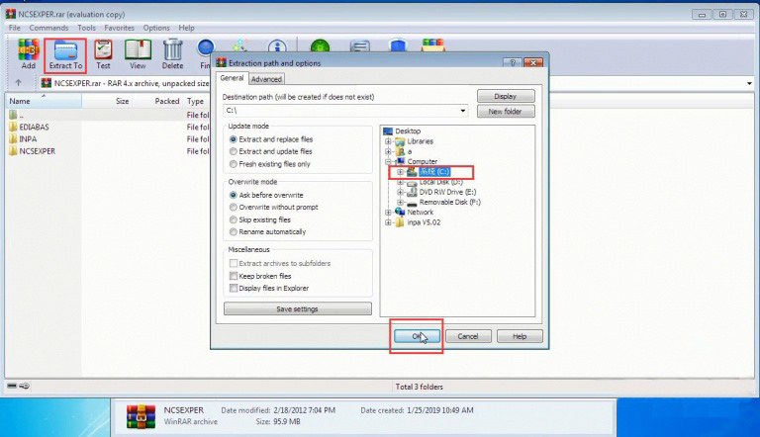Select the inpa V5.02 folder icon
The image size is (760, 437).
coord(400,222)
